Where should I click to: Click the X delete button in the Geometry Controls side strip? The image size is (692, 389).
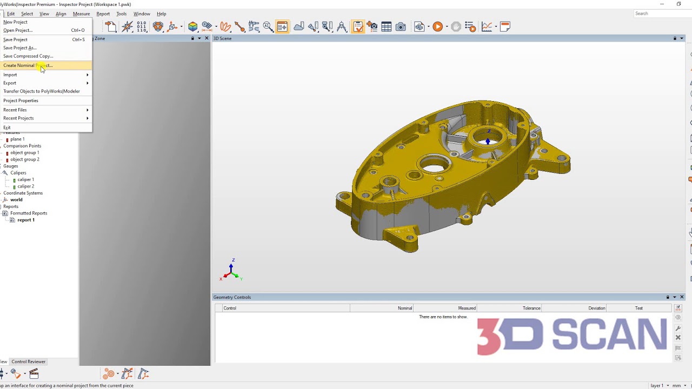678,337
